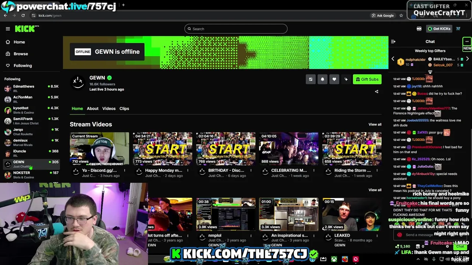Open options menu for Happy Monday video

click(188, 170)
